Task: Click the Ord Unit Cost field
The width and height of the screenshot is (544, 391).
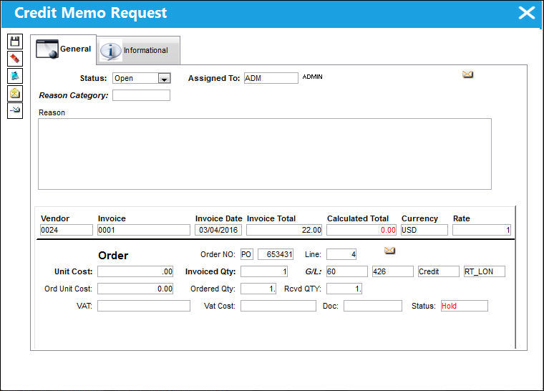Action: [x=135, y=289]
